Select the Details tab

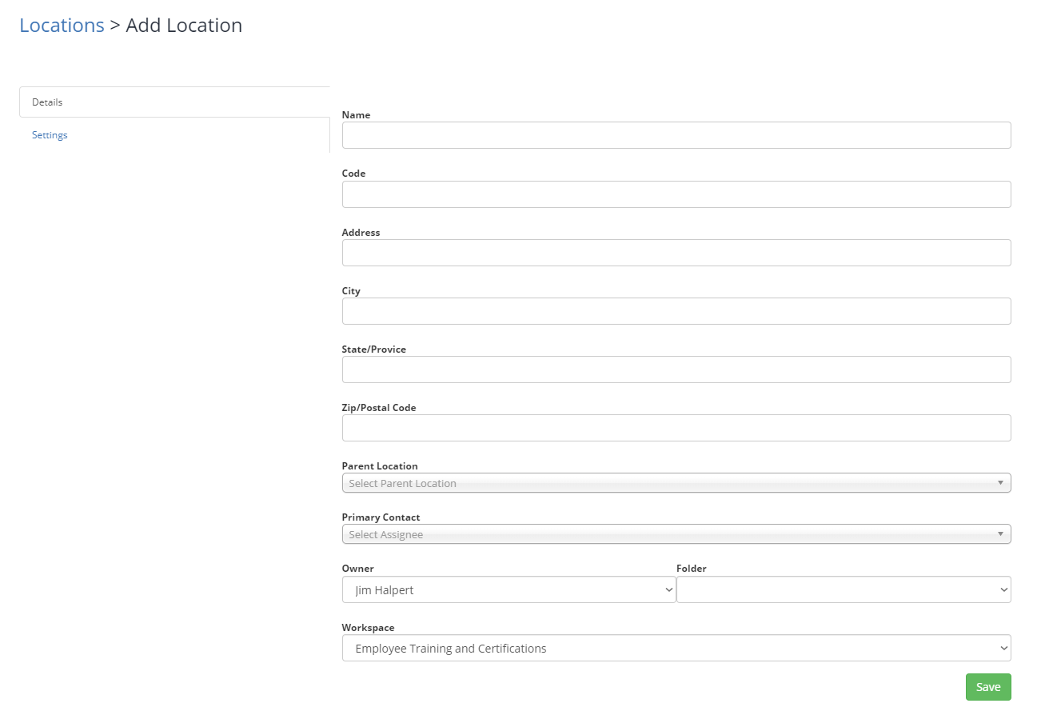pyautogui.click(x=174, y=102)
